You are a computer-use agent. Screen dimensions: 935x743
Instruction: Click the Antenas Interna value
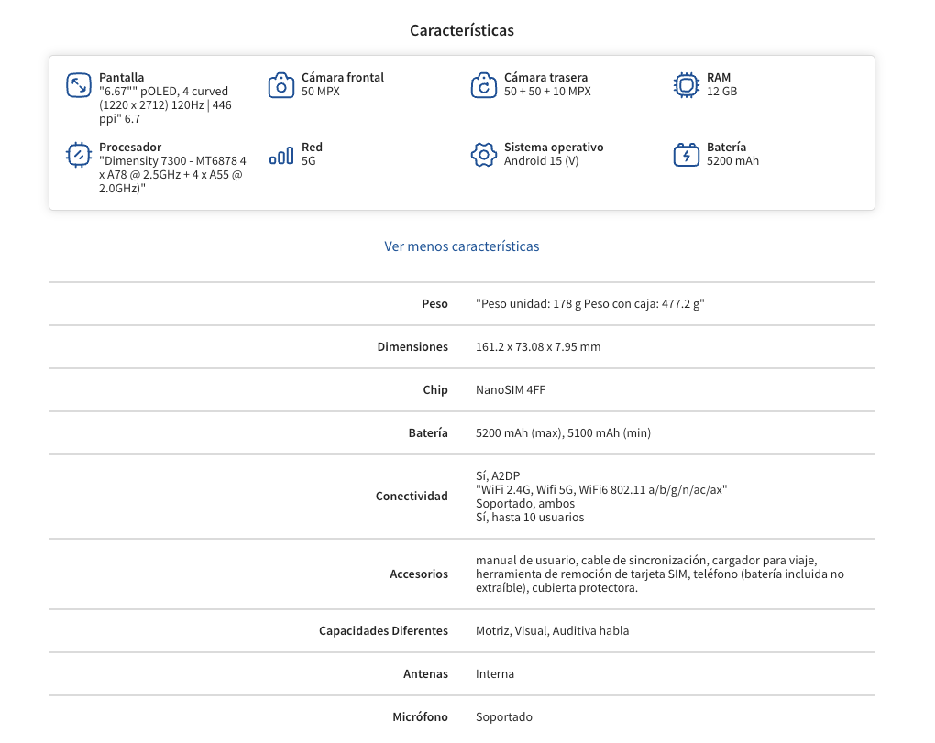(495, 674)
